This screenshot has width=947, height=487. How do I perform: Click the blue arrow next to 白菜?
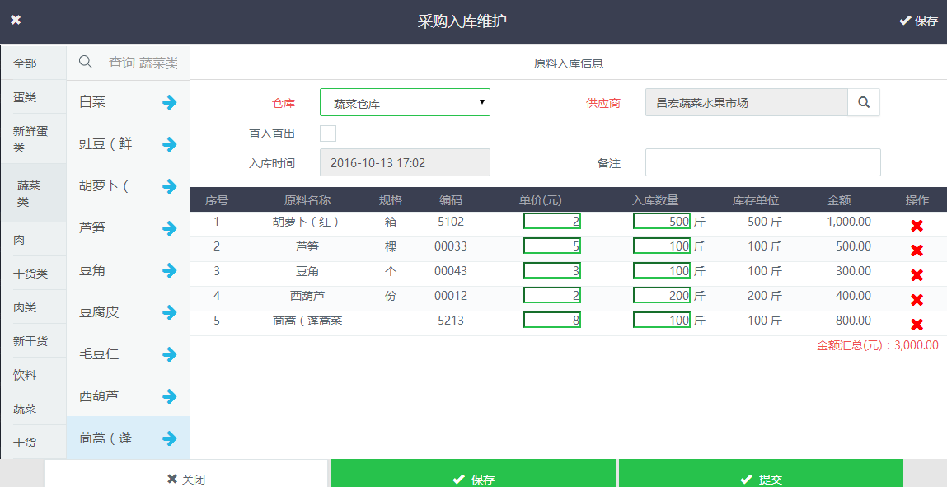(x=170, y=102)
